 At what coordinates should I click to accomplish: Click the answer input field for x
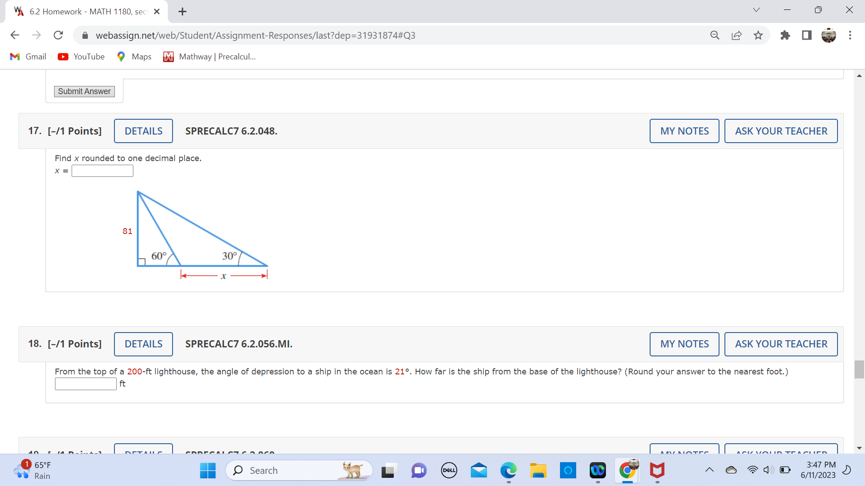point(102,171)
